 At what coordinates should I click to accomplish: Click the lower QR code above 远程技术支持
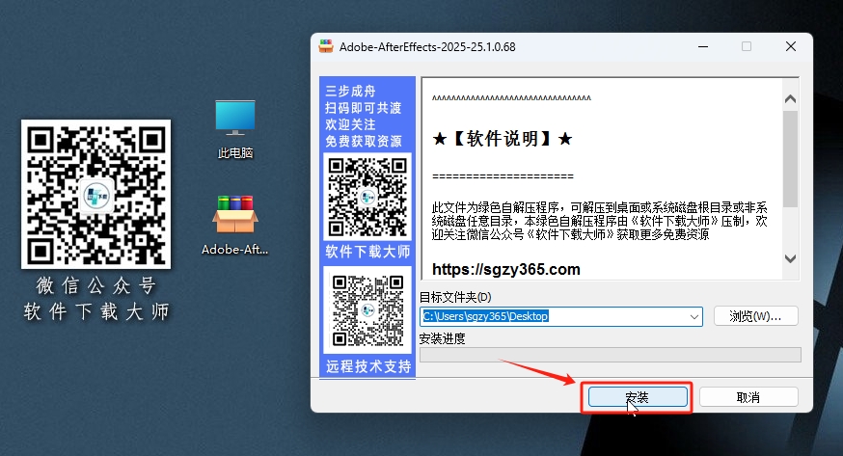click(x=367, y=309)
